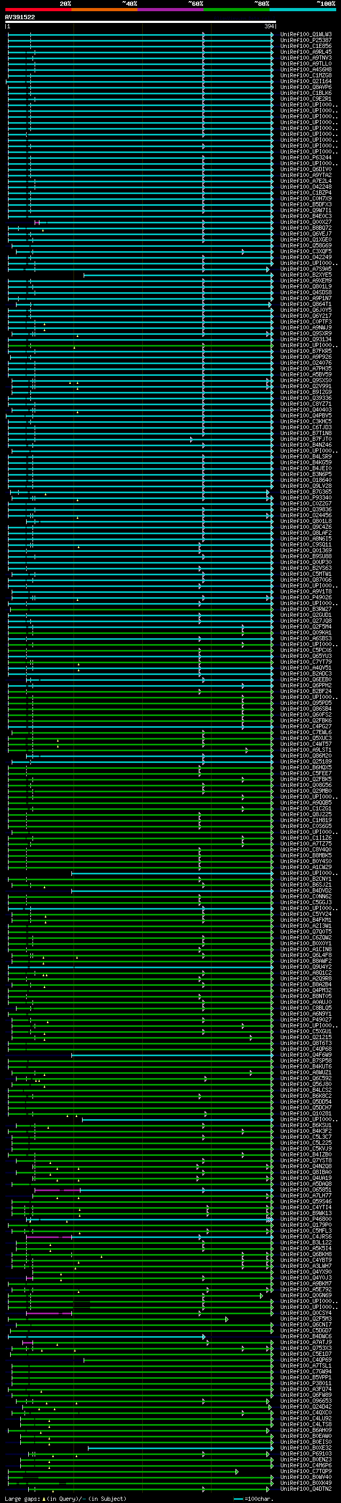
Task: Select the UniRef100_B0XE32 label
Action: (306, 1448)
